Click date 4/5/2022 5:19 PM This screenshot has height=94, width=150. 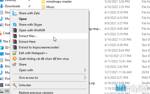click(x=116, y=34)
